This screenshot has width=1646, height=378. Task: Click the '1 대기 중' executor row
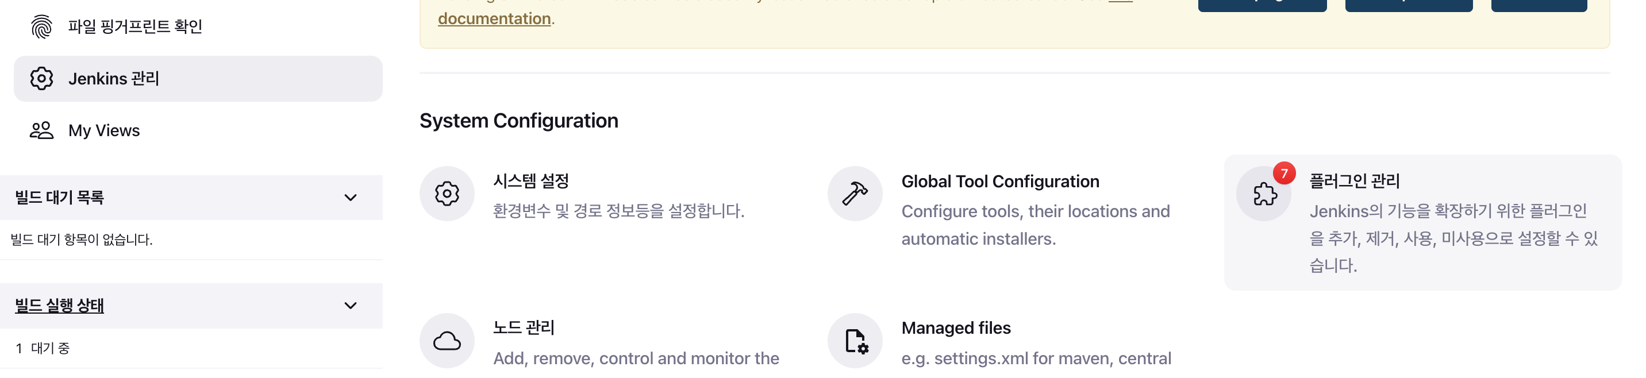tap(191, 348)
